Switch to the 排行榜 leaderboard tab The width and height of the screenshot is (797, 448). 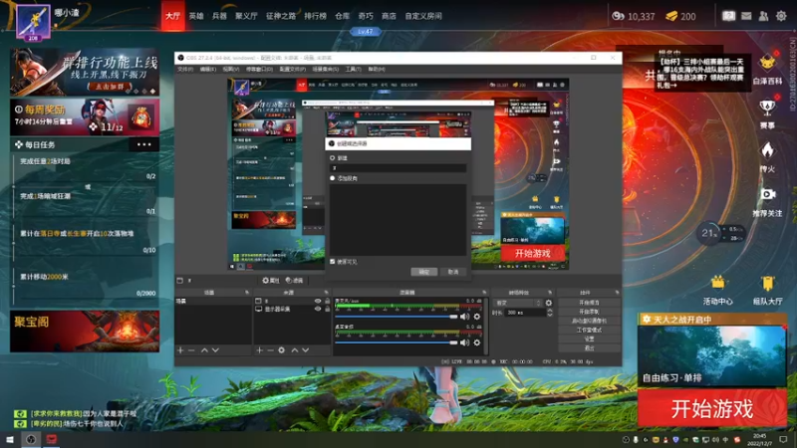(x=315, y=16)
